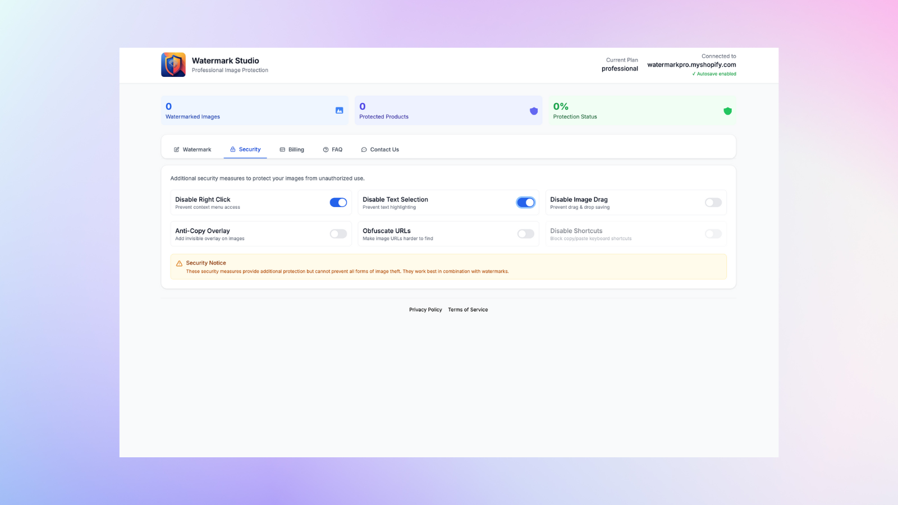Open the Terms of Service link
The image size is (898, 505).
(468, 310)
